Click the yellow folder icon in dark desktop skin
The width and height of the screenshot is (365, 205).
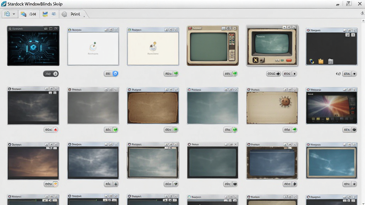tap(321, 61)
